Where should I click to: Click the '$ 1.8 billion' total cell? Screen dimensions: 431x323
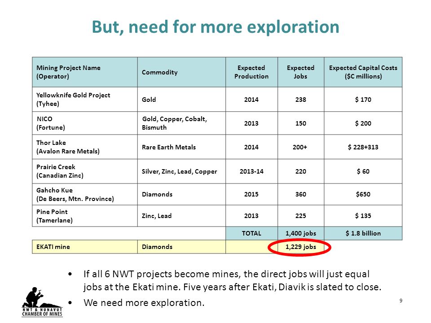pyautogui.click(x=363, y=233)
